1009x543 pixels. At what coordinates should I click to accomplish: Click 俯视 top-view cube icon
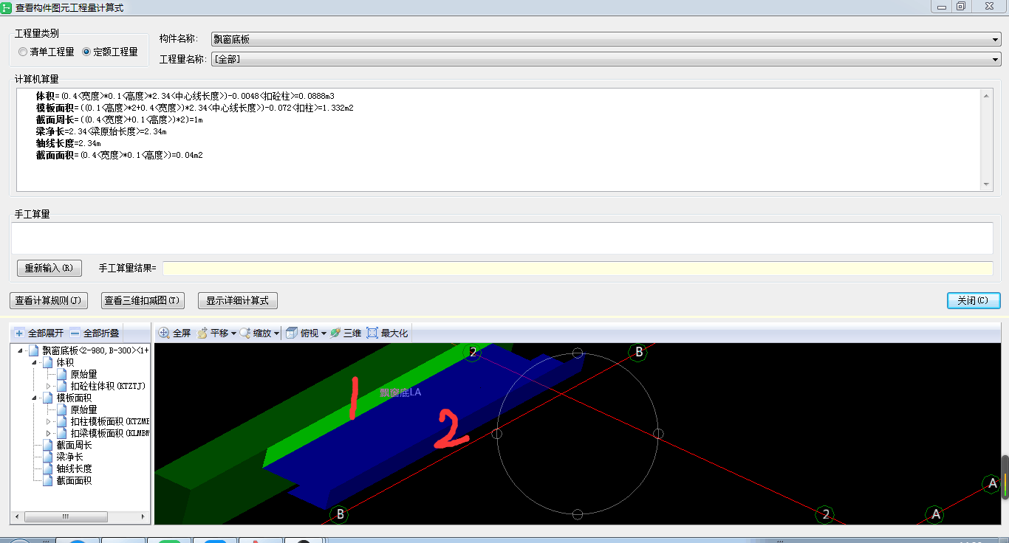[x=292, y=333]
